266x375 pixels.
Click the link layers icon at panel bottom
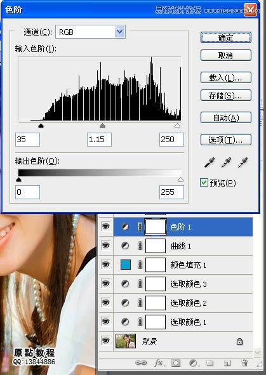click(x=141, y=363)
